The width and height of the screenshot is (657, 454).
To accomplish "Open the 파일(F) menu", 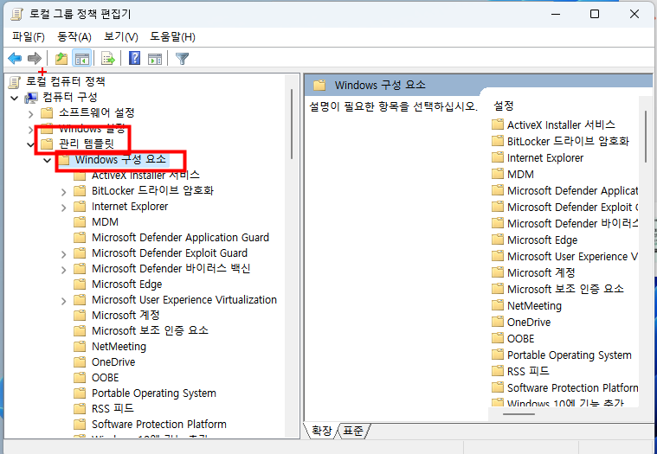I will click(x=29, y=37).
